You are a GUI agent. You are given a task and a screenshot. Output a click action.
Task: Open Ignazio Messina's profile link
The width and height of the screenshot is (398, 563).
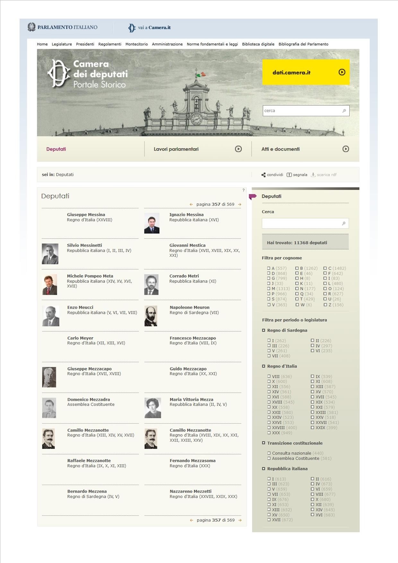pos(186,215)
